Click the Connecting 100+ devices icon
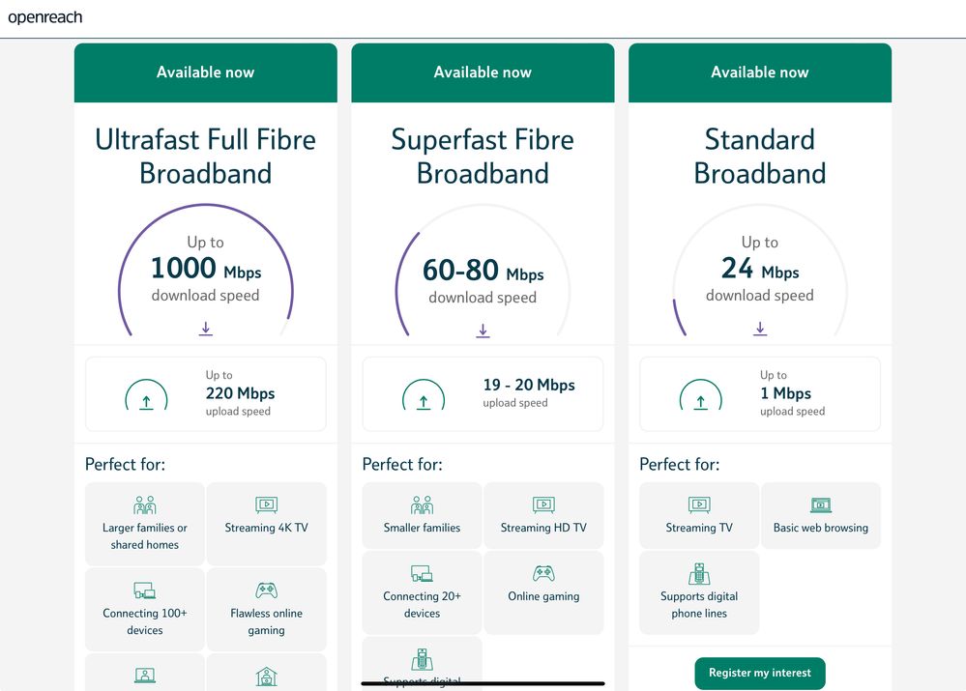 tap(145, 590)
